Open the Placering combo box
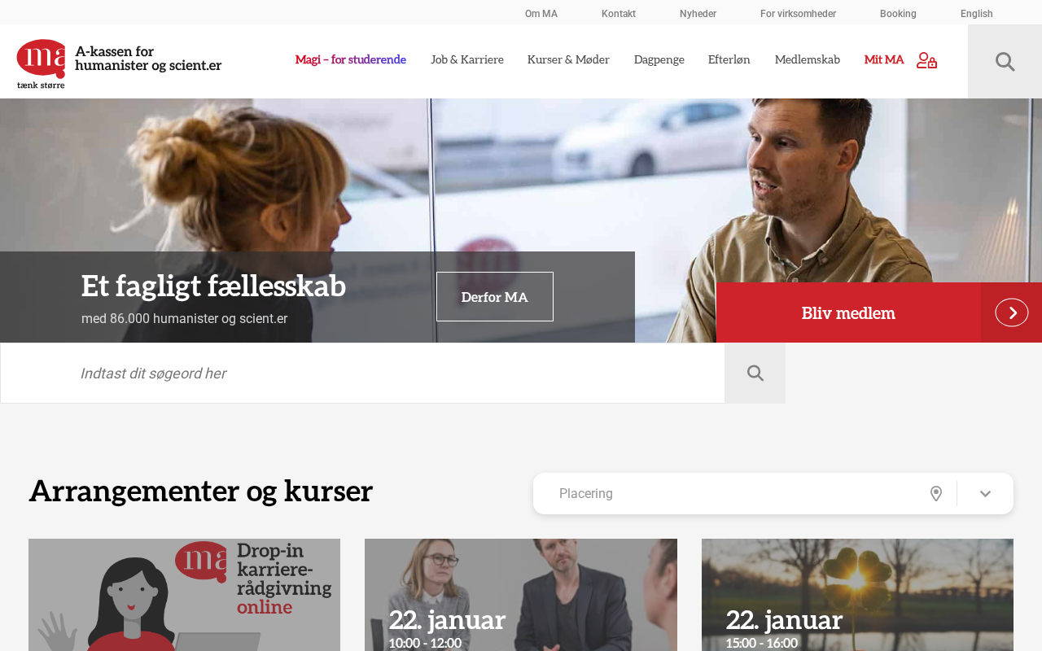Viewport: 1042px width, 651px height. click(773, 494)
